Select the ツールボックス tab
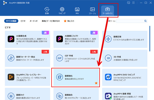 [108, 11]
